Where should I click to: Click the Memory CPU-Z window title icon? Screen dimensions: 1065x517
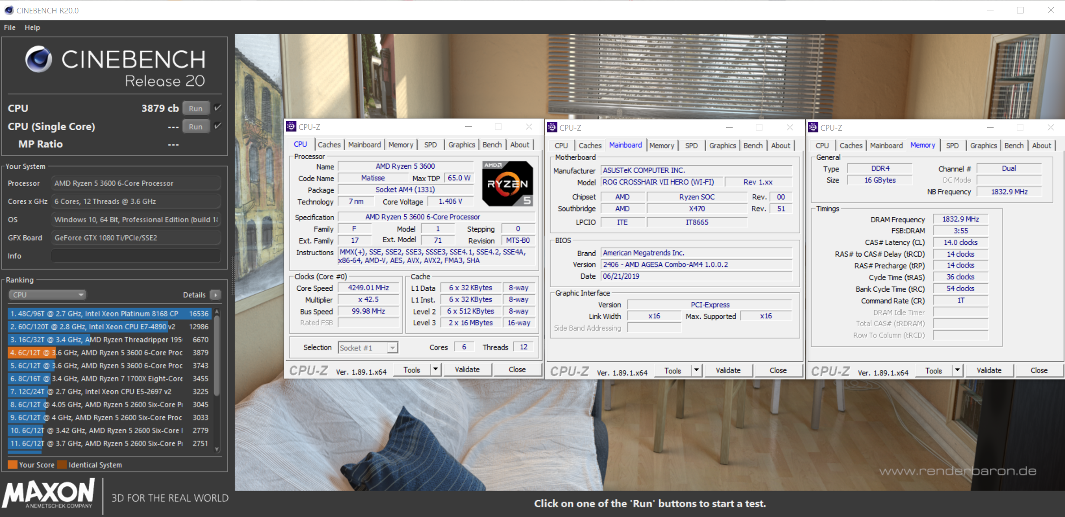813,128
